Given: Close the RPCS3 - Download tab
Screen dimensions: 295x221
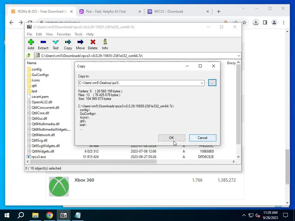Looking at the screenshot, I should click(x=207, y=12).
